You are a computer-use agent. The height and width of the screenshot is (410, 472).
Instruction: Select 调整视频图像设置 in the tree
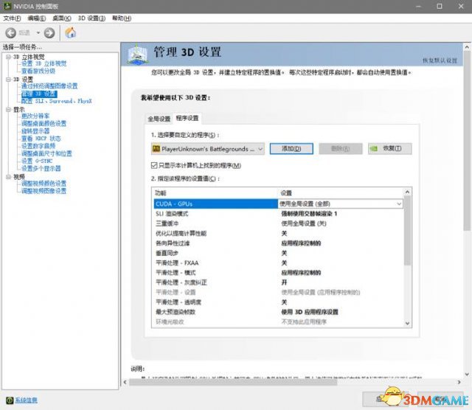(x=44, y=191)
